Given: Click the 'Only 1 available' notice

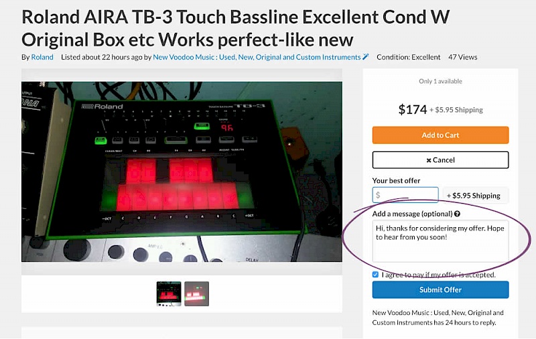Looking at the screenshot, I should 440,82.
